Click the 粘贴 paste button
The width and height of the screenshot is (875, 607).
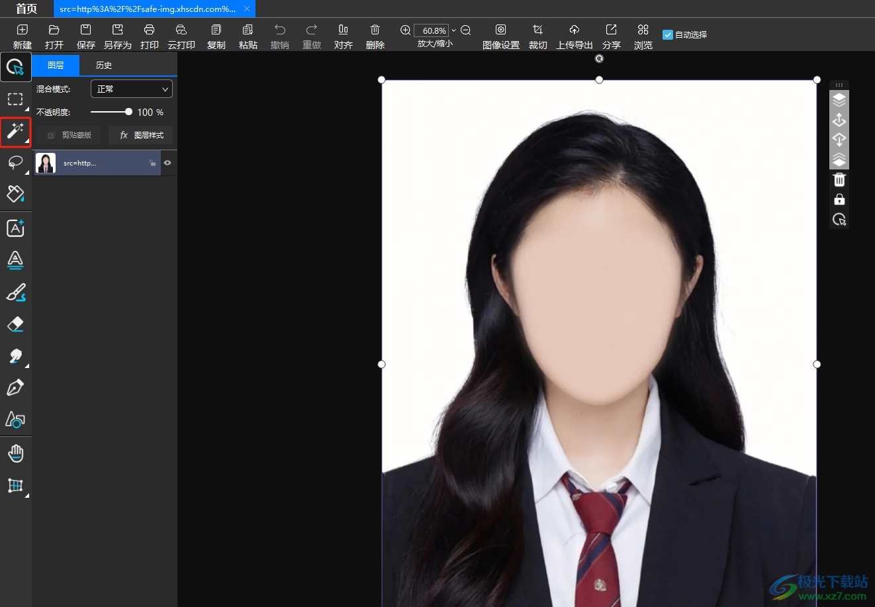248,36
